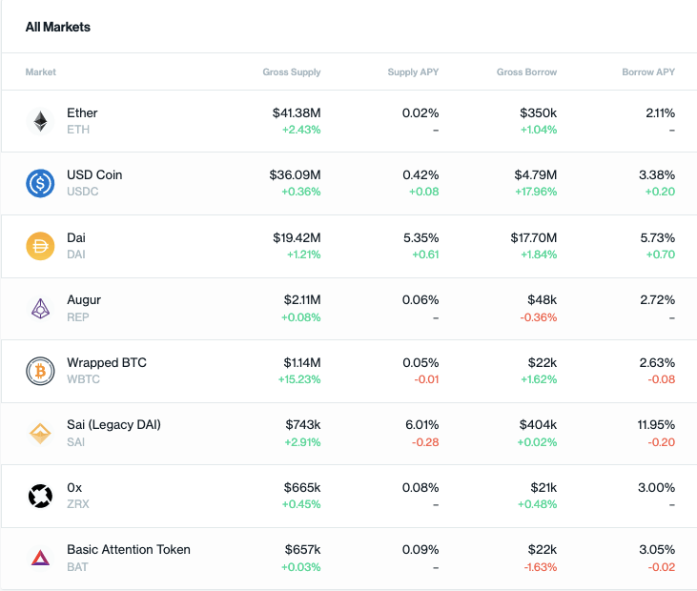Click Basic Attention Token borrow change -1.63%
The width and height of the screenshot is (697, 591).
[541, 567]
